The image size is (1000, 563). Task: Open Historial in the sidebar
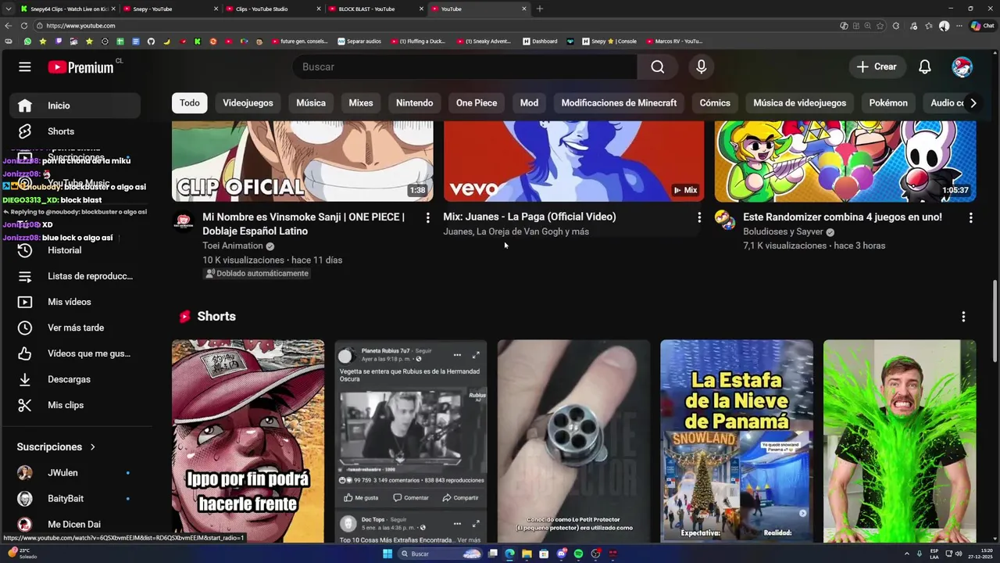coord(75,250)
